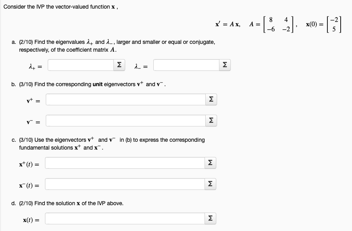Screen dimensions: 352x231
Task: Open the equation editor for eigenvector v+
Action: (210, 100)
